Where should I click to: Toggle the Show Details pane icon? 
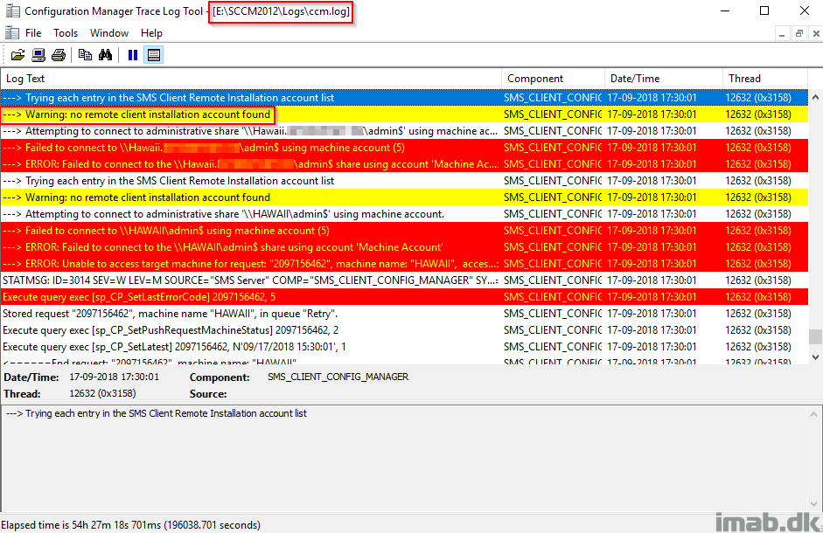coord(154,55)
